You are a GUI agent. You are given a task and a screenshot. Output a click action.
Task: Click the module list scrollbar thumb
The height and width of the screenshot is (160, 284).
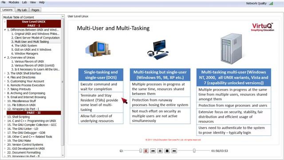click(x=63, y=82)
